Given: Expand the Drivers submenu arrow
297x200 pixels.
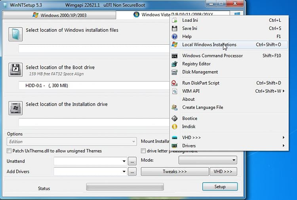Looking at the screenshot, I should click(x=284, y=145).
